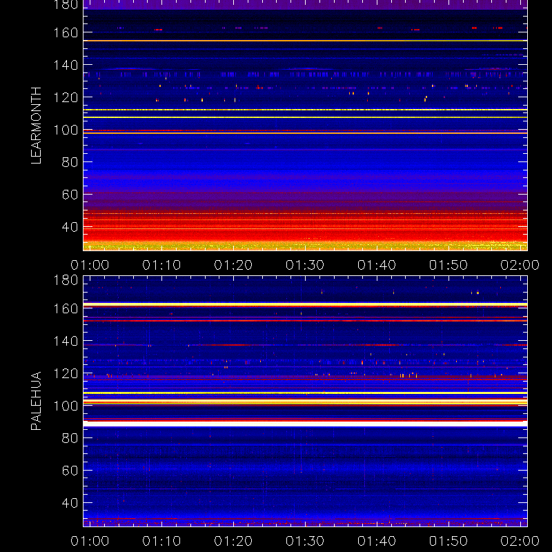Select the 100 frequency label on Learmonth axis
Viewport: 552px width, 552px height.
[66, 130]
